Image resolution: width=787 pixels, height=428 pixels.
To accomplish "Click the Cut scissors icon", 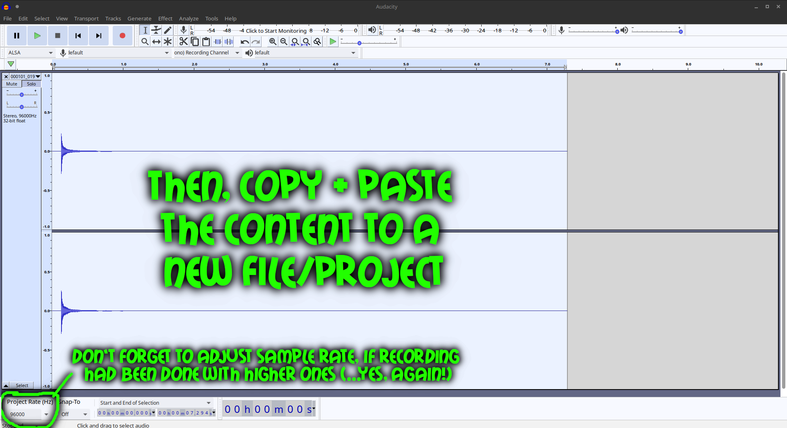I will click(183, 41).
